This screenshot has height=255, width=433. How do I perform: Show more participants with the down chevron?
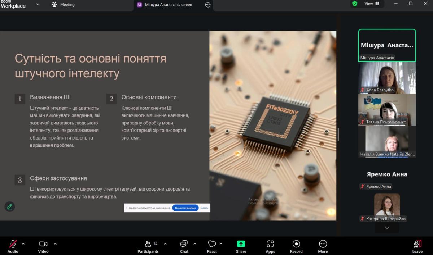(x=387, y=228)
